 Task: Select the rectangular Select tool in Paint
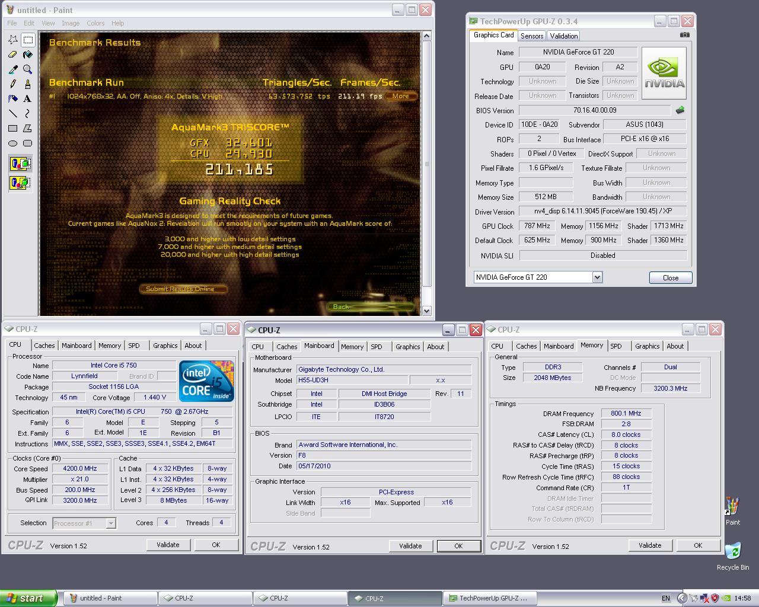click(x=28, y=40)
